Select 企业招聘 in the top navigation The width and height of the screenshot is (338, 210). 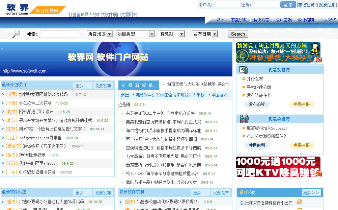306,20
